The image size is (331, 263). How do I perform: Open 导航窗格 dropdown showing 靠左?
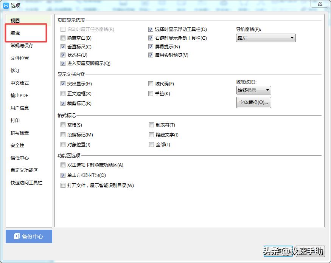(x=266, y=38)
